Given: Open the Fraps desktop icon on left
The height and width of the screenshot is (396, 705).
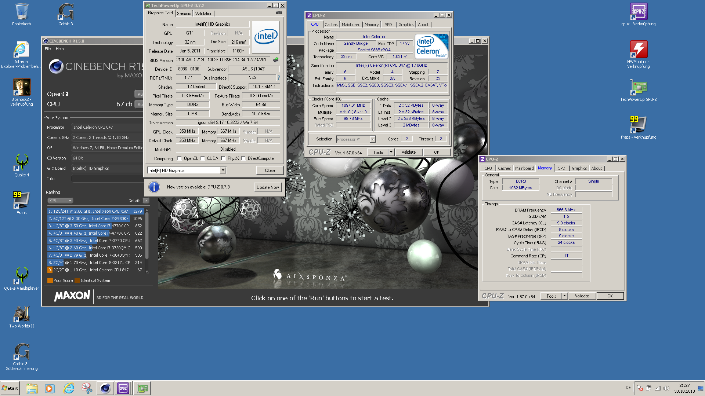Looking at the screenshot, I should tap(22, 203).
